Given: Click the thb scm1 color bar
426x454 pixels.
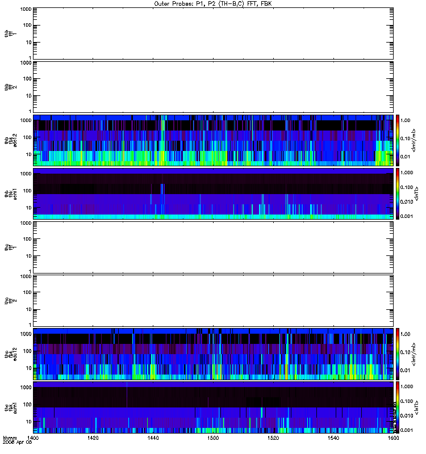Looking at the screenshot, I should [x=398, y=194].
